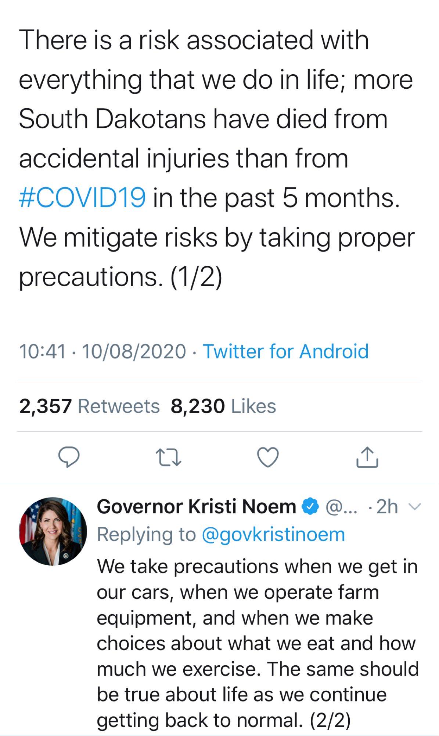Click the 10:41 tweet time
Screen dimensions: 439x736
pos(42,351)
